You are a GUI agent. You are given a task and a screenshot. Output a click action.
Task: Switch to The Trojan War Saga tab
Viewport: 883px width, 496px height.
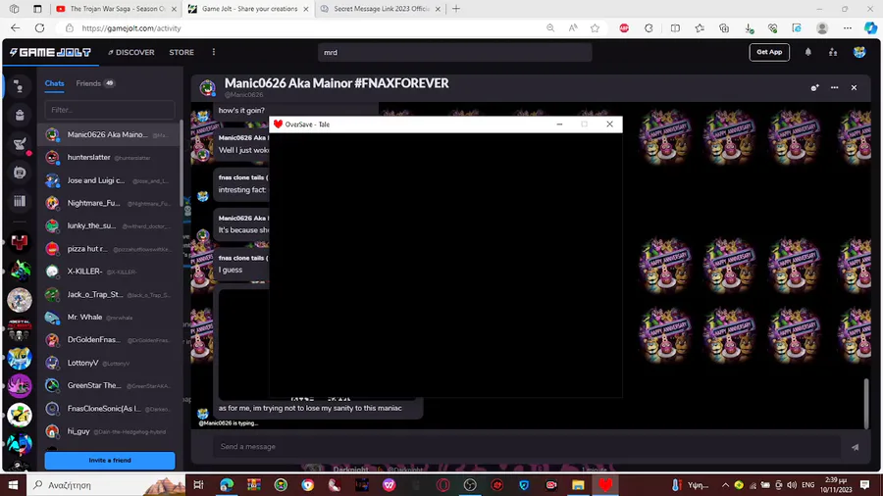coord(115,9)
